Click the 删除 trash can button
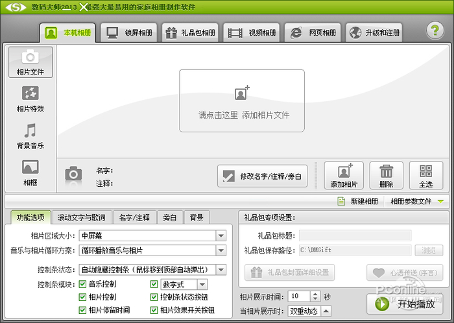The width and height of the screenshot is (454, 323). pyautogui.click(x=387, y=175)
